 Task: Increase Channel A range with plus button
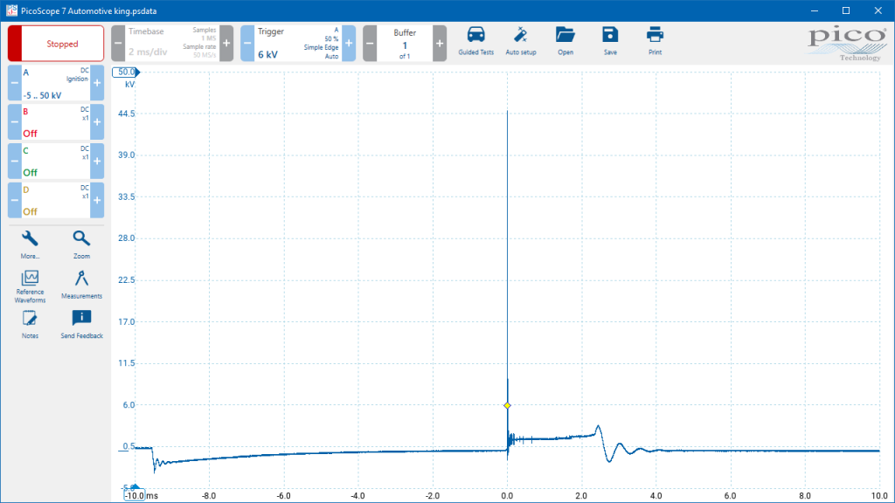pos(97,83)
